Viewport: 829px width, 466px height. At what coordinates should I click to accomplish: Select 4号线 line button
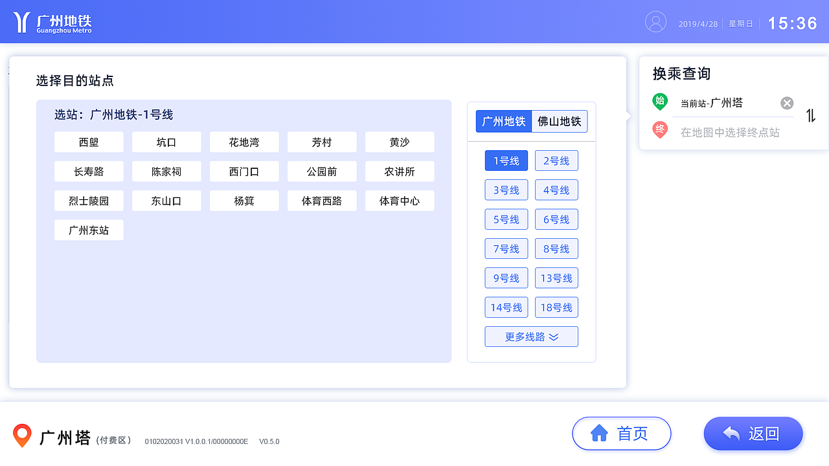[x=556, y=190]
